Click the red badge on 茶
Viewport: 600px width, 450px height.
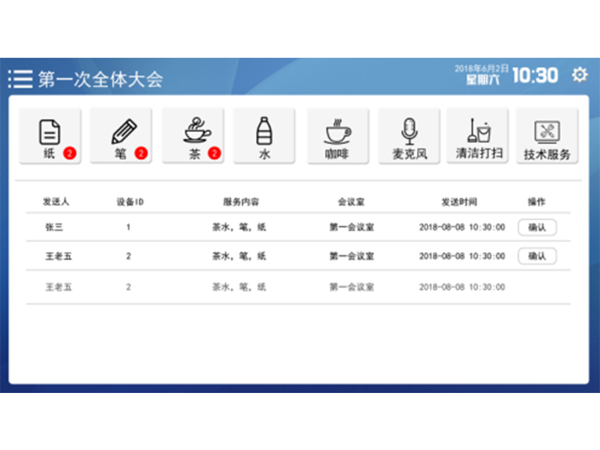214,154
